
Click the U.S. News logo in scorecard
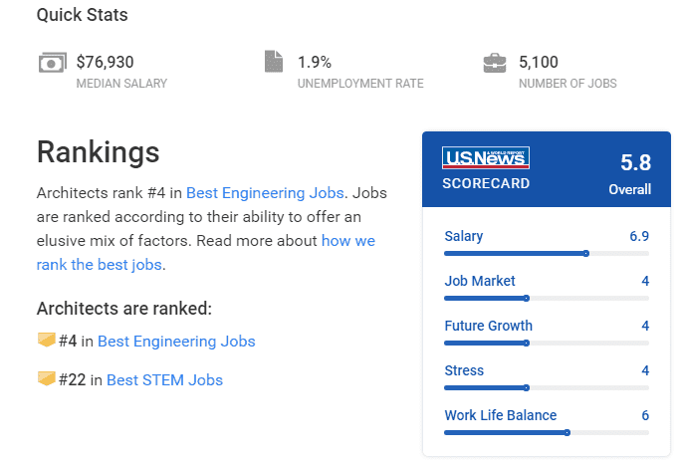click(486, 157)
